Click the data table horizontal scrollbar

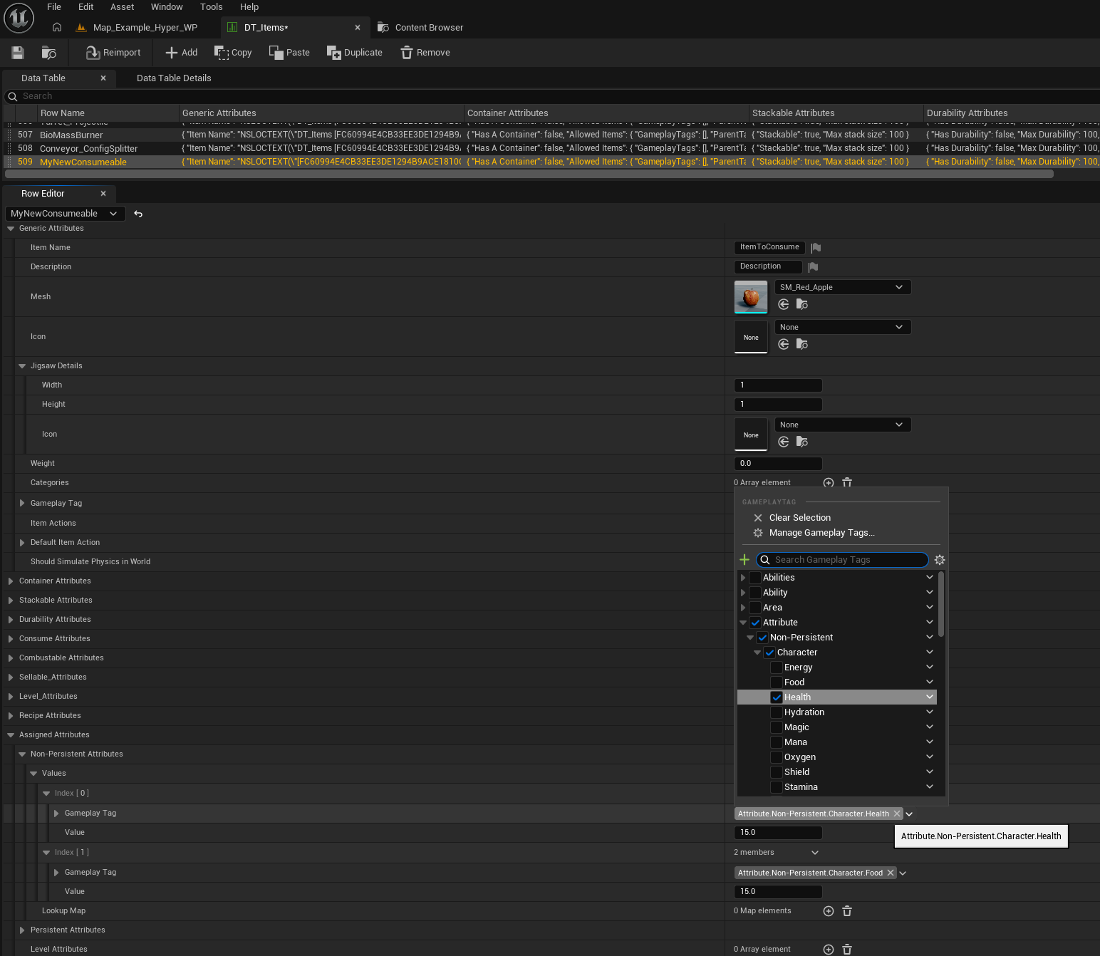point(529,174)
